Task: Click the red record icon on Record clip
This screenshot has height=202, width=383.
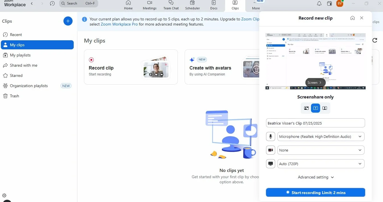Action: (91, 60)
